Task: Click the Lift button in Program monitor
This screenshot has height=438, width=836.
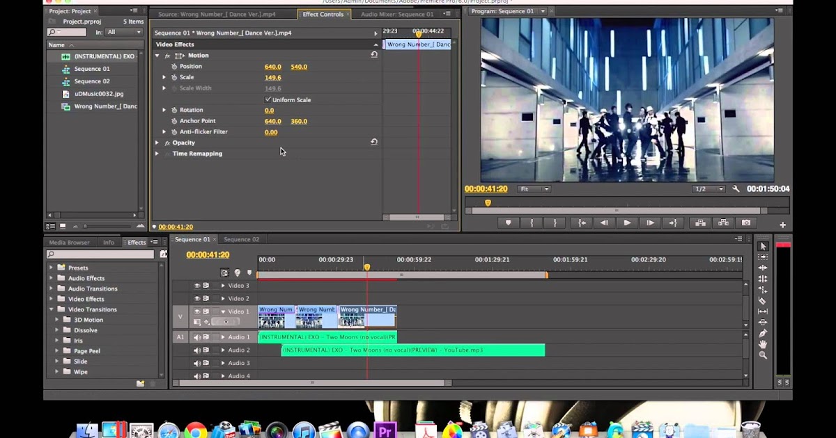Action: [700, 222]
